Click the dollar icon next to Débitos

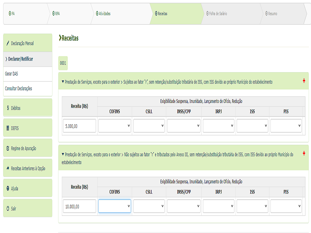pos(8,108)
